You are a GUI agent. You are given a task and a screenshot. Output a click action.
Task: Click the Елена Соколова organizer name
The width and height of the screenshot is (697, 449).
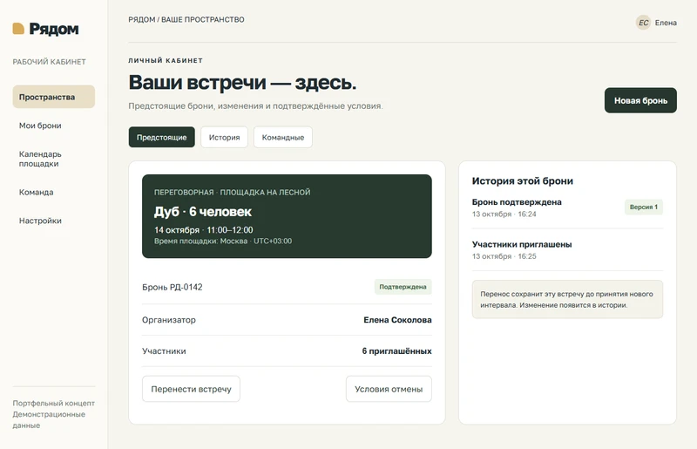397,320
